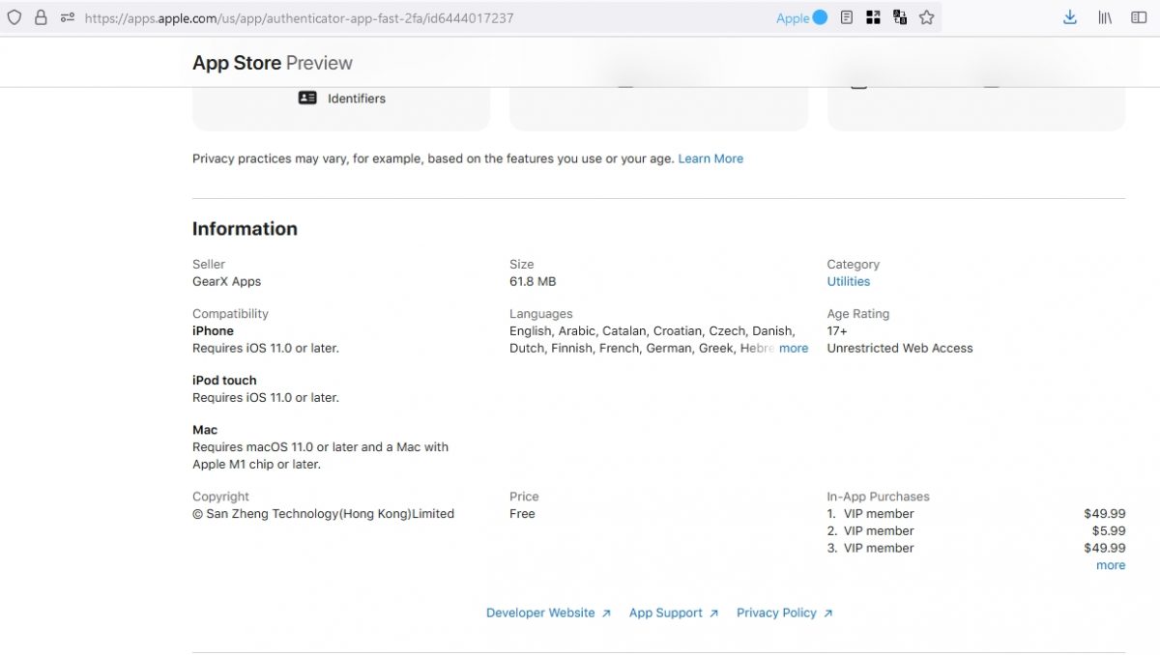1160x655 pixels.
Task: Expand the full Languages list via more
Action: 794,348
